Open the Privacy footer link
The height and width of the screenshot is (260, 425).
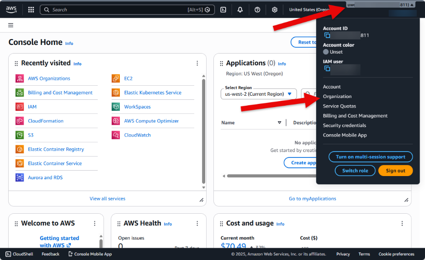point(343,254)
